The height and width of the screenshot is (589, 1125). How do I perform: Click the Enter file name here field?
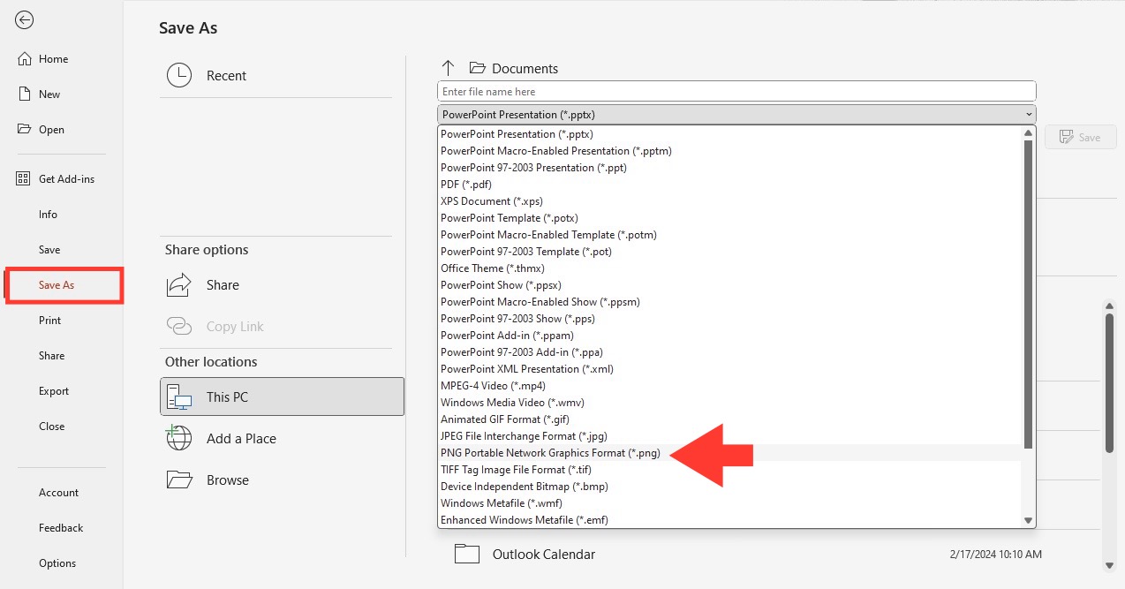click(736, 91)
